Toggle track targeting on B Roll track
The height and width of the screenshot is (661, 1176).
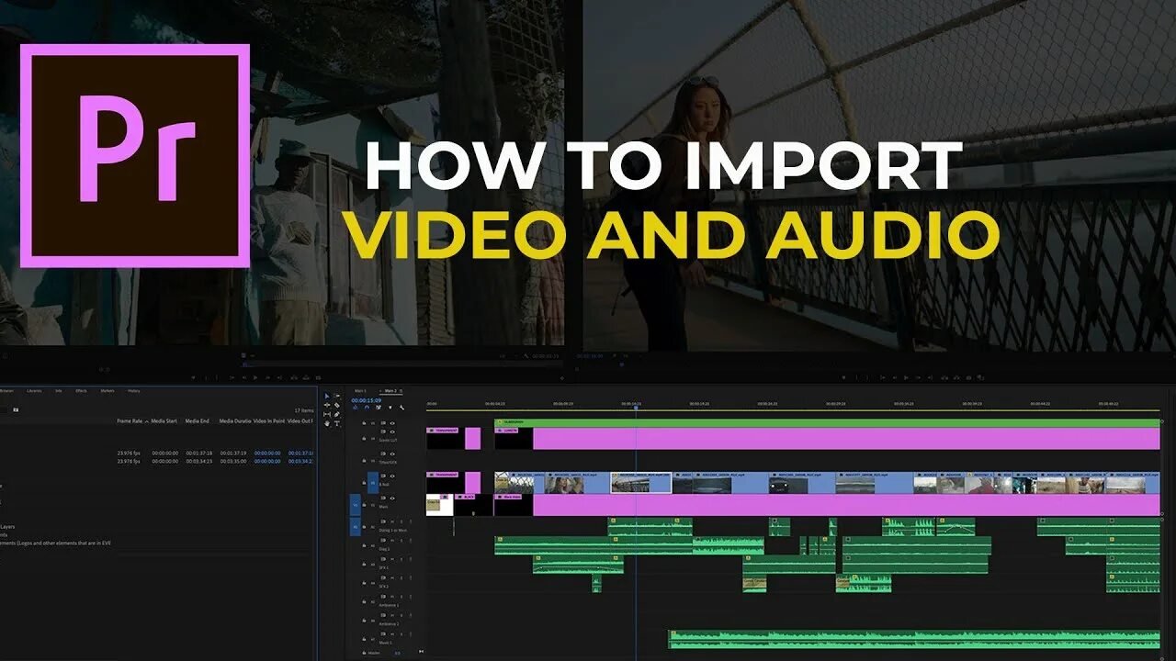tap(372, 483)
